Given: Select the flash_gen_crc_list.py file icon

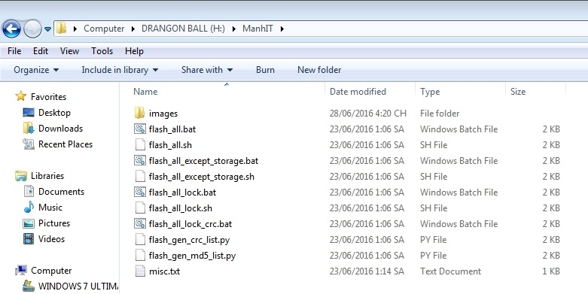Looking at the screenshot, I should (x=140, y=239).
